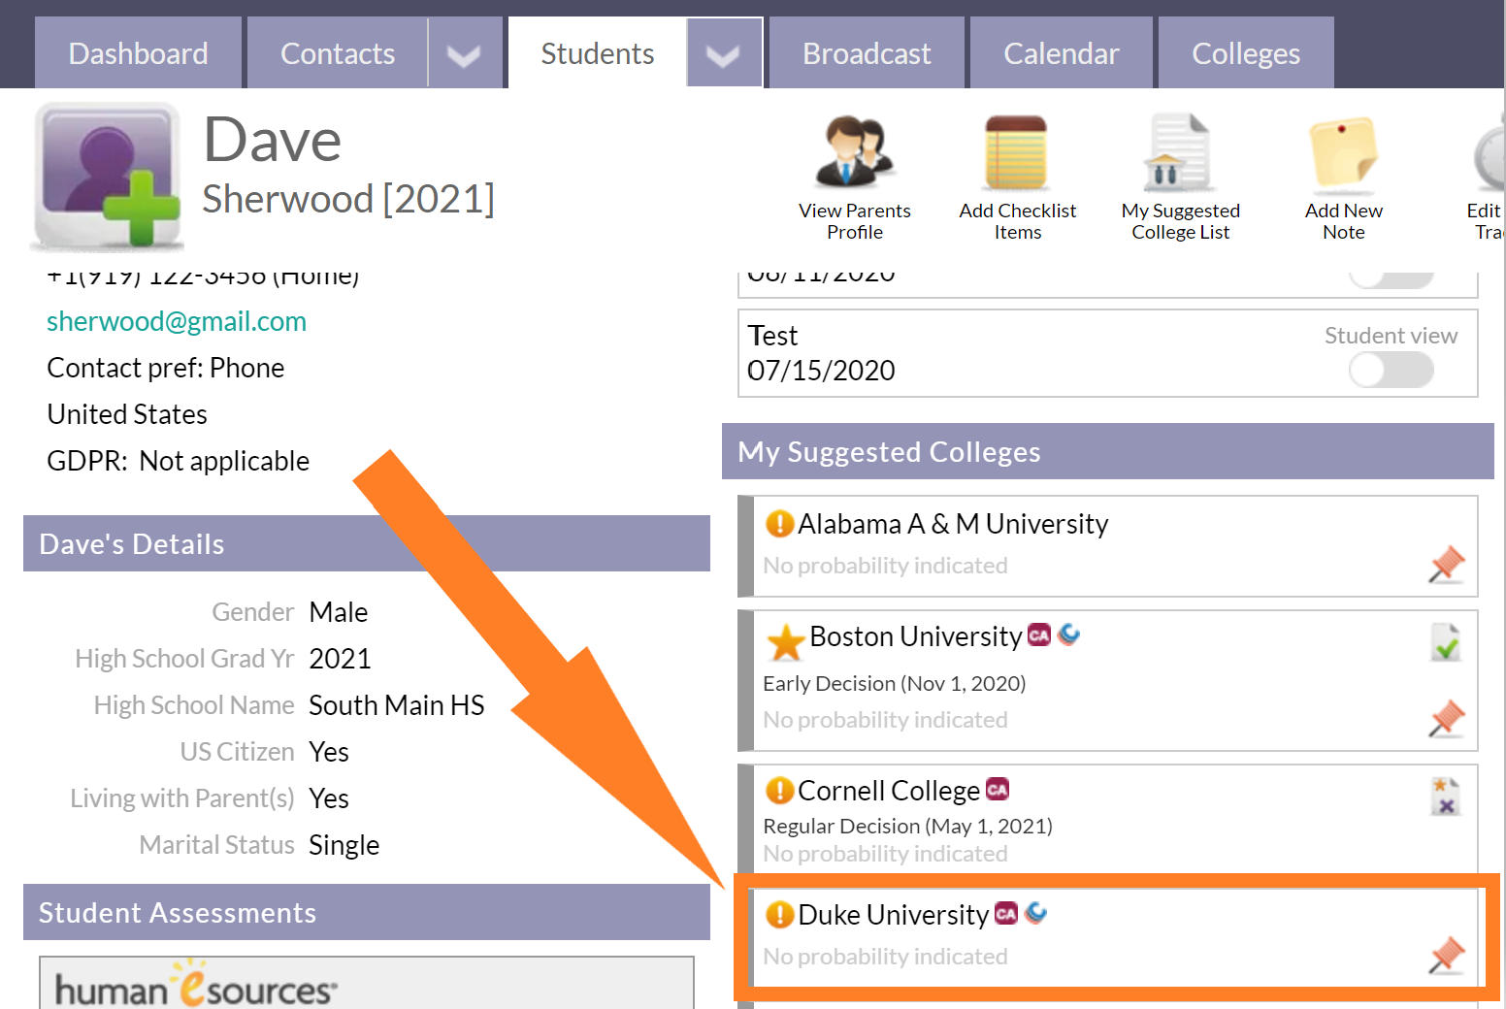
Task: Click the sherwood@gmail.com email link
Action: [177, 321]
